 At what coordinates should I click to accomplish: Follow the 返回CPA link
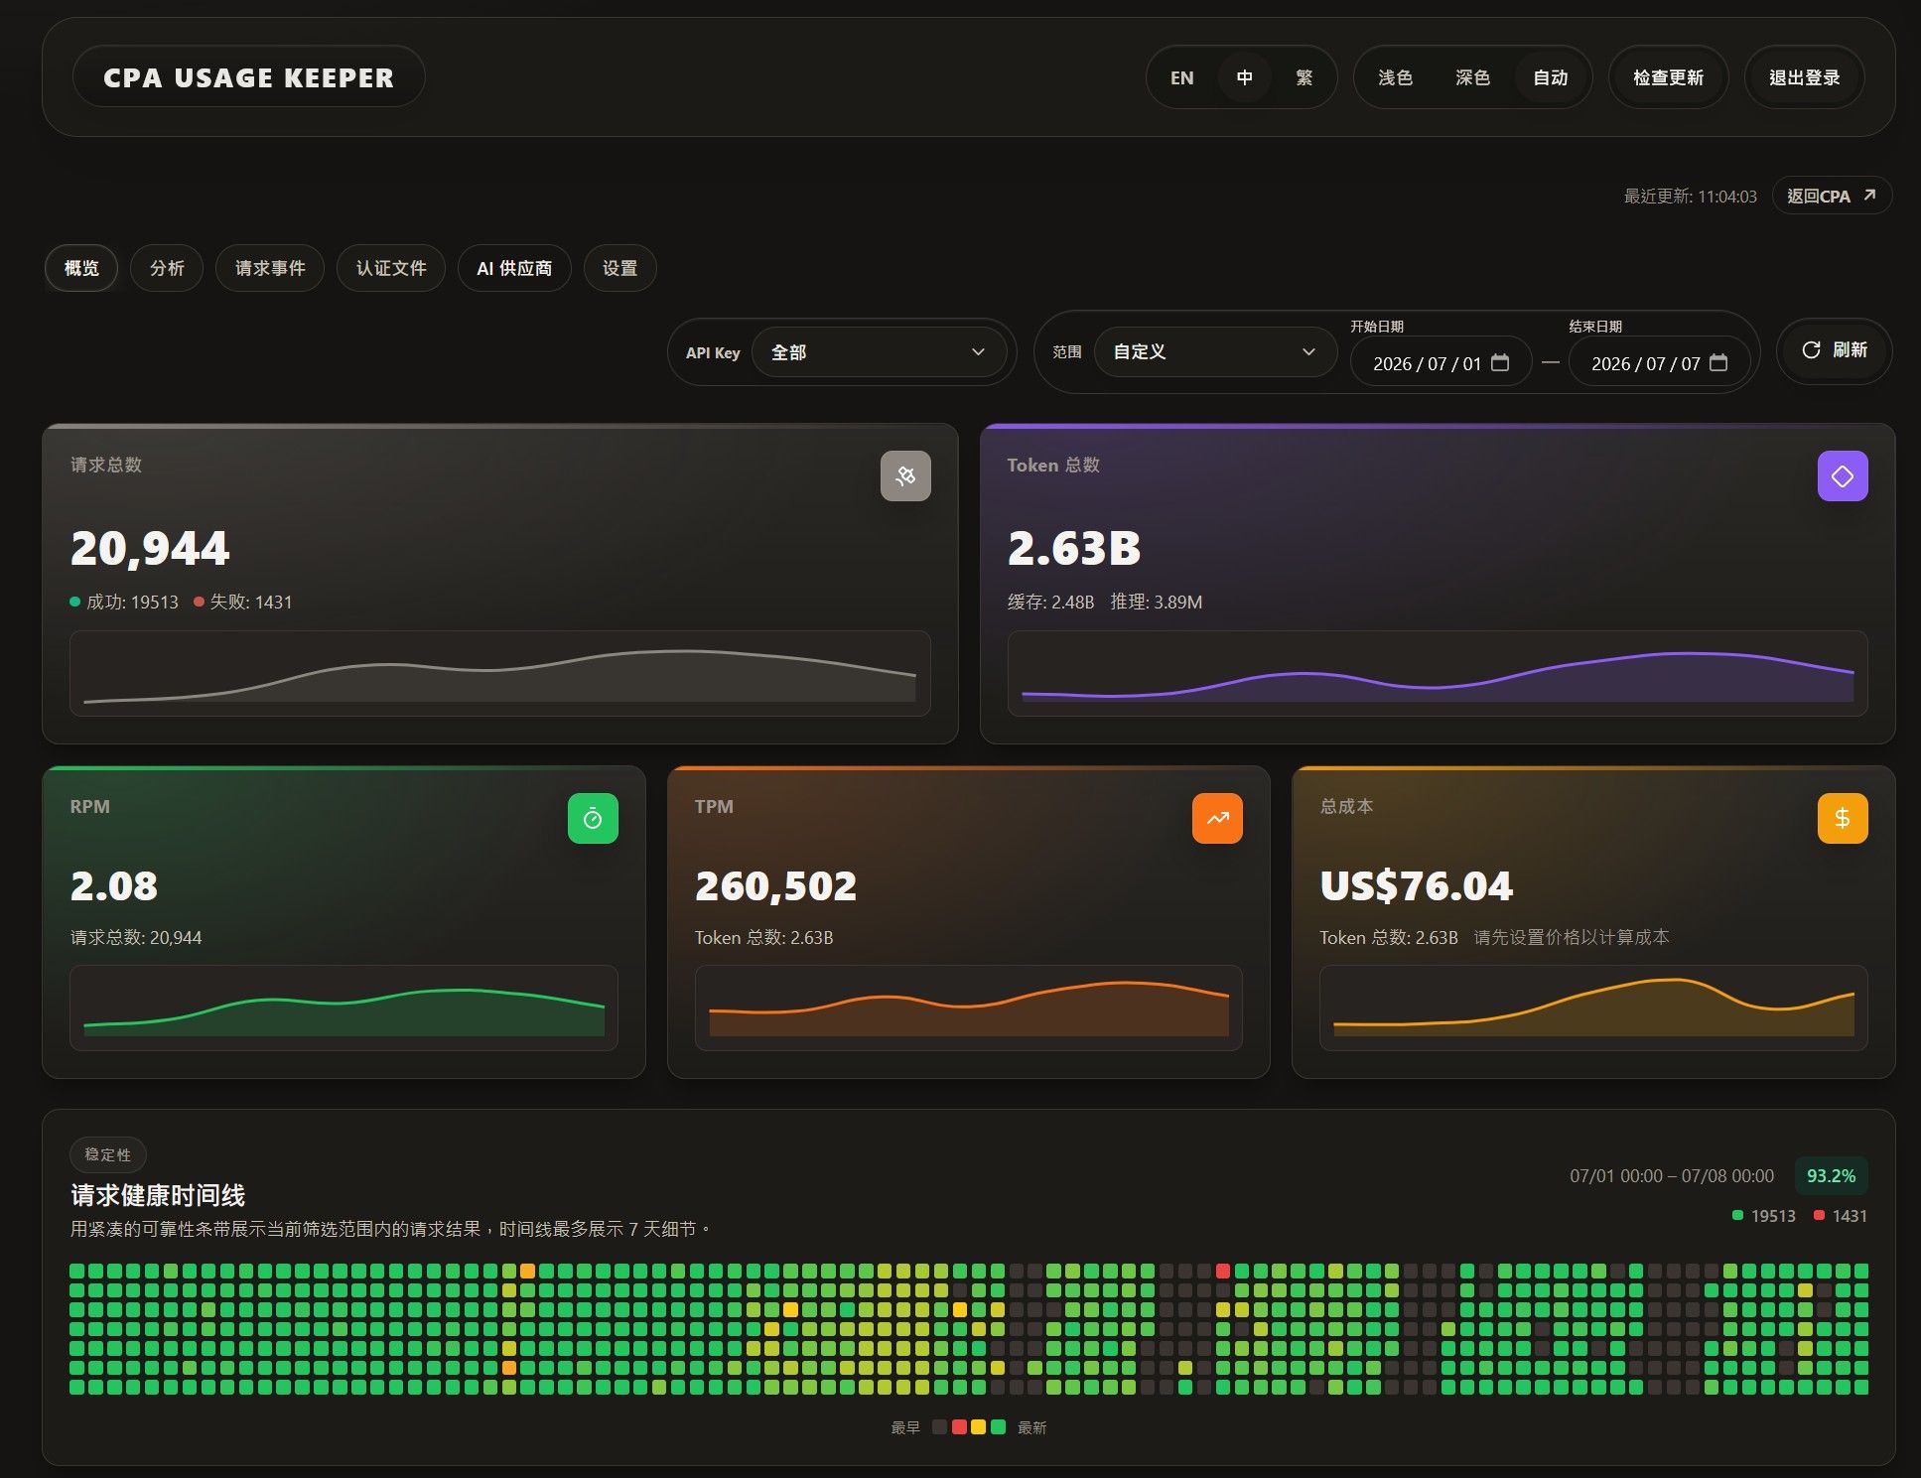1832,196
